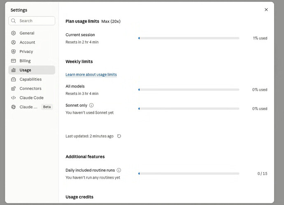Viewport: 284px width, 205px height.
Task: Open info icon next to Daily included routine runs
Action: click(x=119, y=170)
